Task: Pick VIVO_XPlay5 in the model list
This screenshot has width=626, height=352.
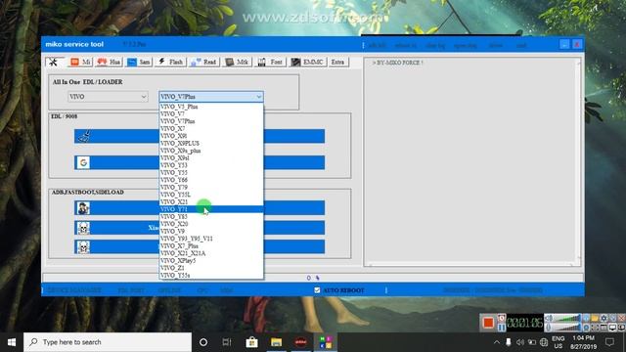Action: point(211,261)
